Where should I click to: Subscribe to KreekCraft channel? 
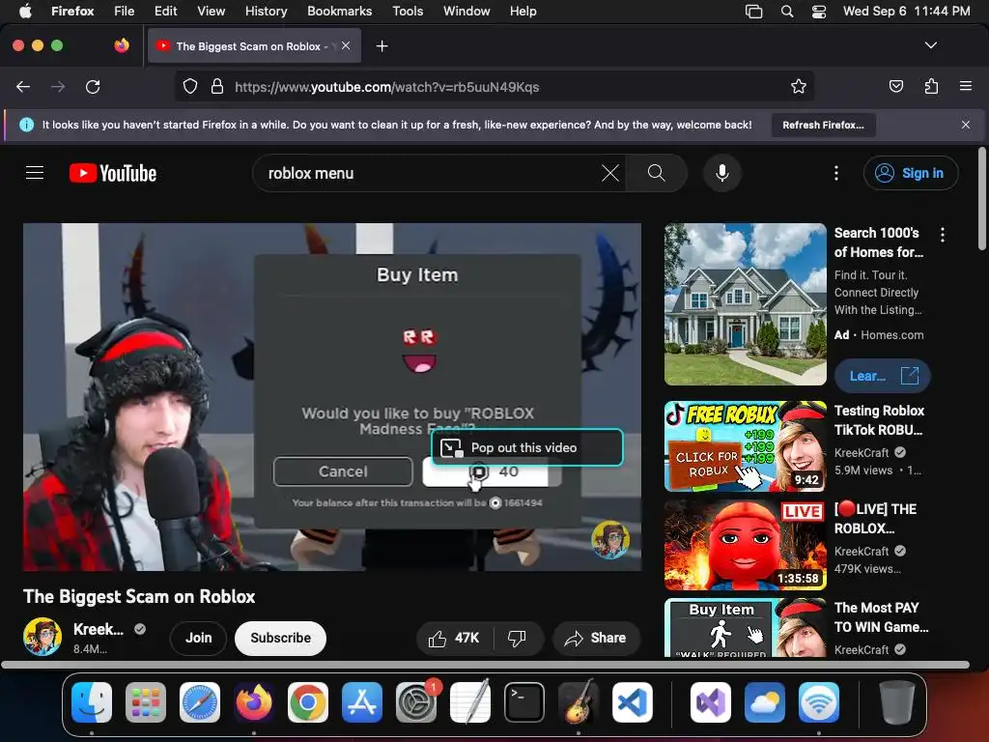(x=281, y=638)
